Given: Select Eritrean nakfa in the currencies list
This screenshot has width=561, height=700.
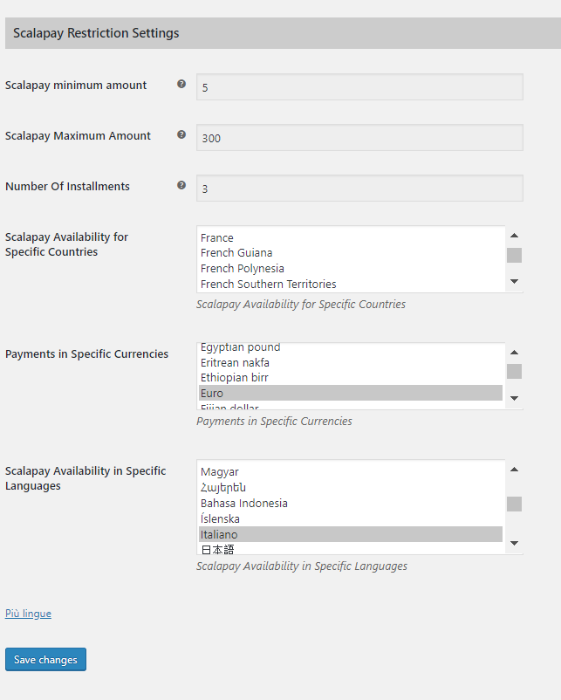Looking at the screenshot, I should click(351, 362).
